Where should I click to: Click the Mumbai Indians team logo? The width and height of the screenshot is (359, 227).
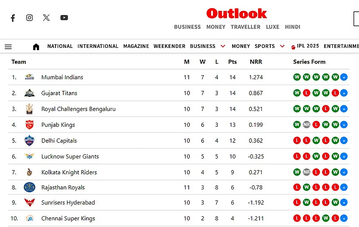[x=29, y=77]
